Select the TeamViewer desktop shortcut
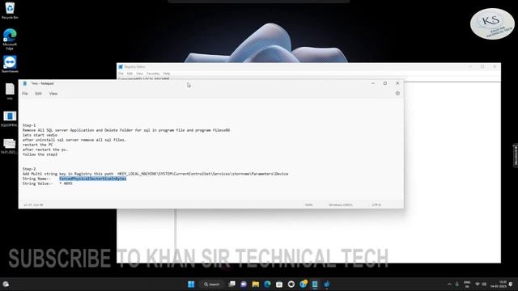The width and height of the screenshot is (518, 291). click(x=10, y=64)
